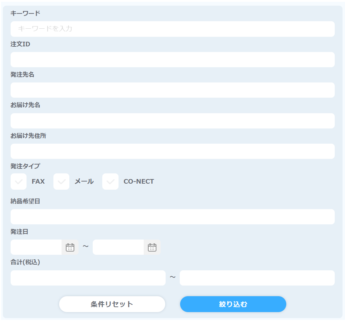Click the 絞り込む button
Screen dimensions: 345x322
coord(233,304)
